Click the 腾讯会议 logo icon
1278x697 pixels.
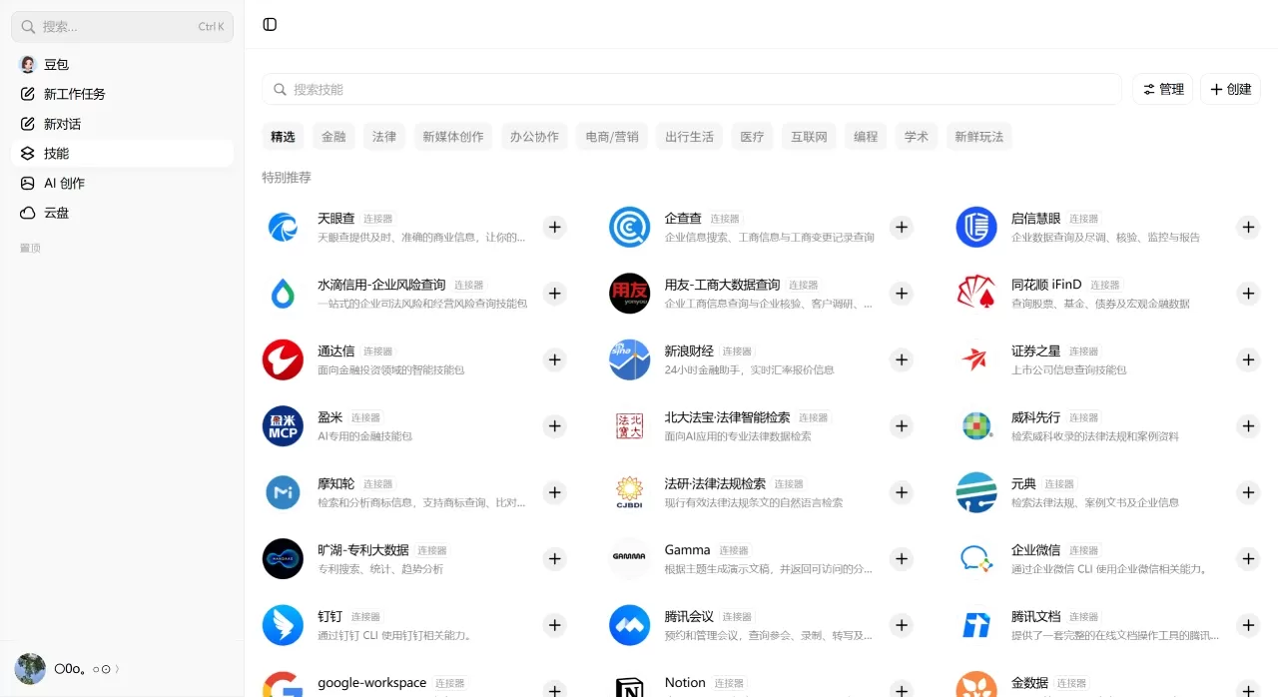click(x=630, y=625)
